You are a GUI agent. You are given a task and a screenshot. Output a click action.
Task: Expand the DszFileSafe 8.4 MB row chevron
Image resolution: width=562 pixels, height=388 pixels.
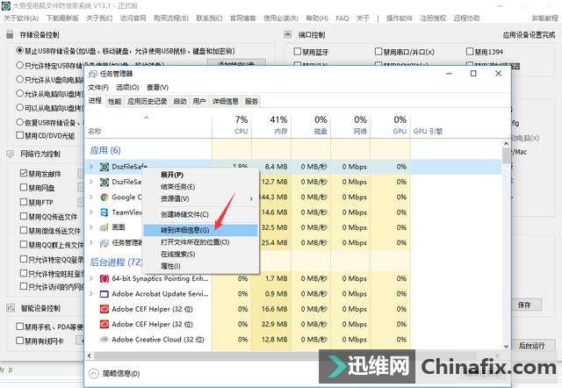pyautogui.click(x=91, y=167)
